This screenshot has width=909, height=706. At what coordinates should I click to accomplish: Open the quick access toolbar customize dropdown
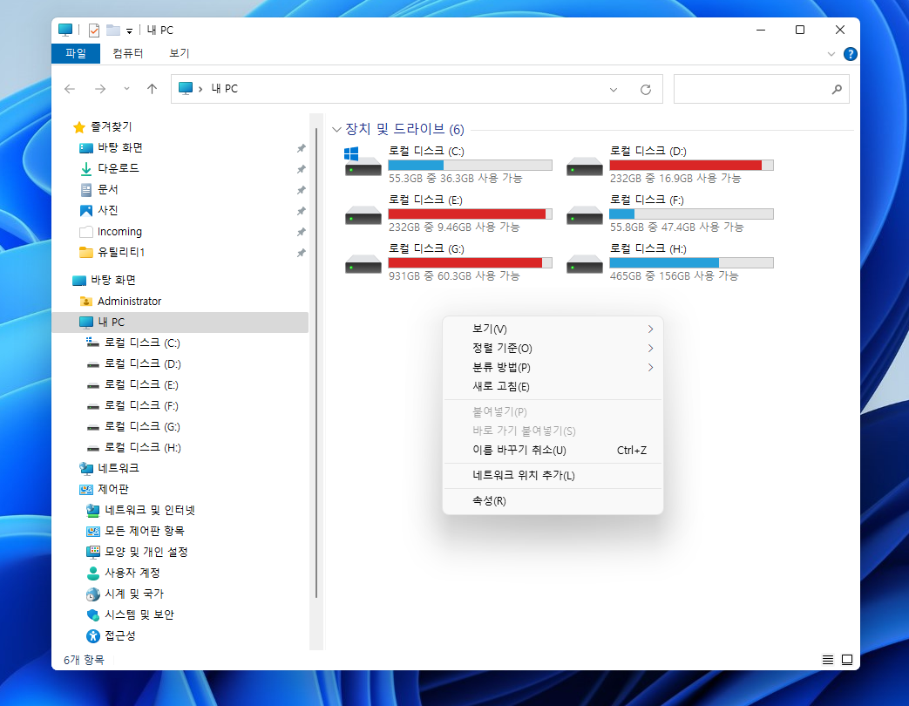tap(129, 31)
